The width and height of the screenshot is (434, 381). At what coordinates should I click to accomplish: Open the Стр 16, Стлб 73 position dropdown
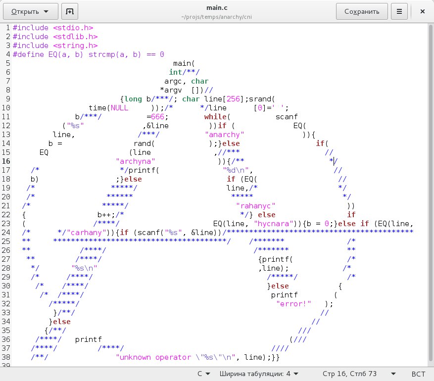tap(359, 374)
